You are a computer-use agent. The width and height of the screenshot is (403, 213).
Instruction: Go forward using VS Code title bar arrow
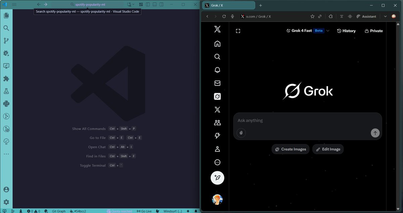click(46, 5)
